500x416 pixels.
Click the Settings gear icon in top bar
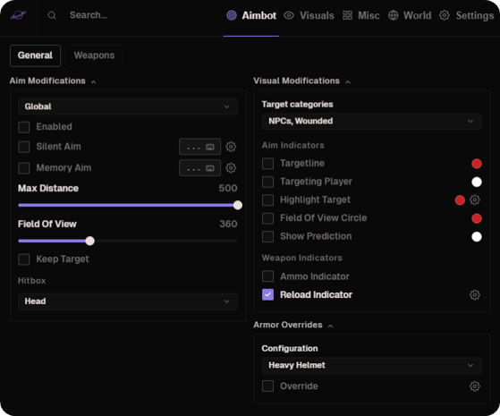point(445,15)
